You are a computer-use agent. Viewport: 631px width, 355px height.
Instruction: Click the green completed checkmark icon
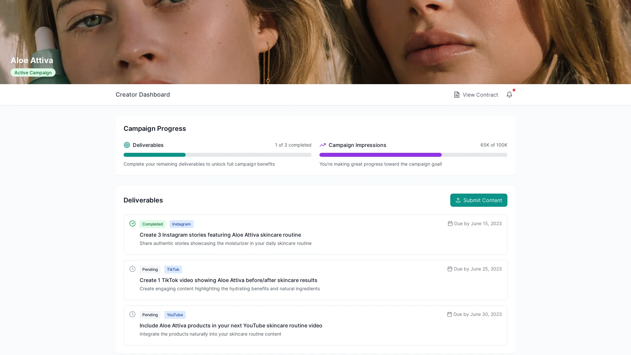(x=132, y=224)
